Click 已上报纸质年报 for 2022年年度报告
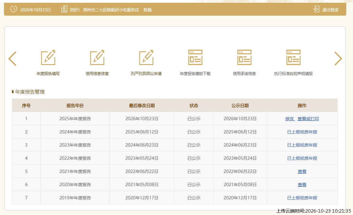This screenshot has width=353, height=215. coord(302,158)
